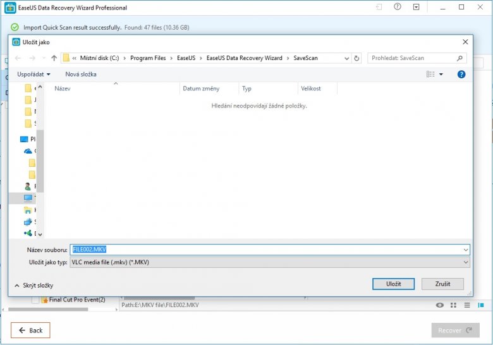
Task: Click the import scan status icon in title bar
Action: 379,7
